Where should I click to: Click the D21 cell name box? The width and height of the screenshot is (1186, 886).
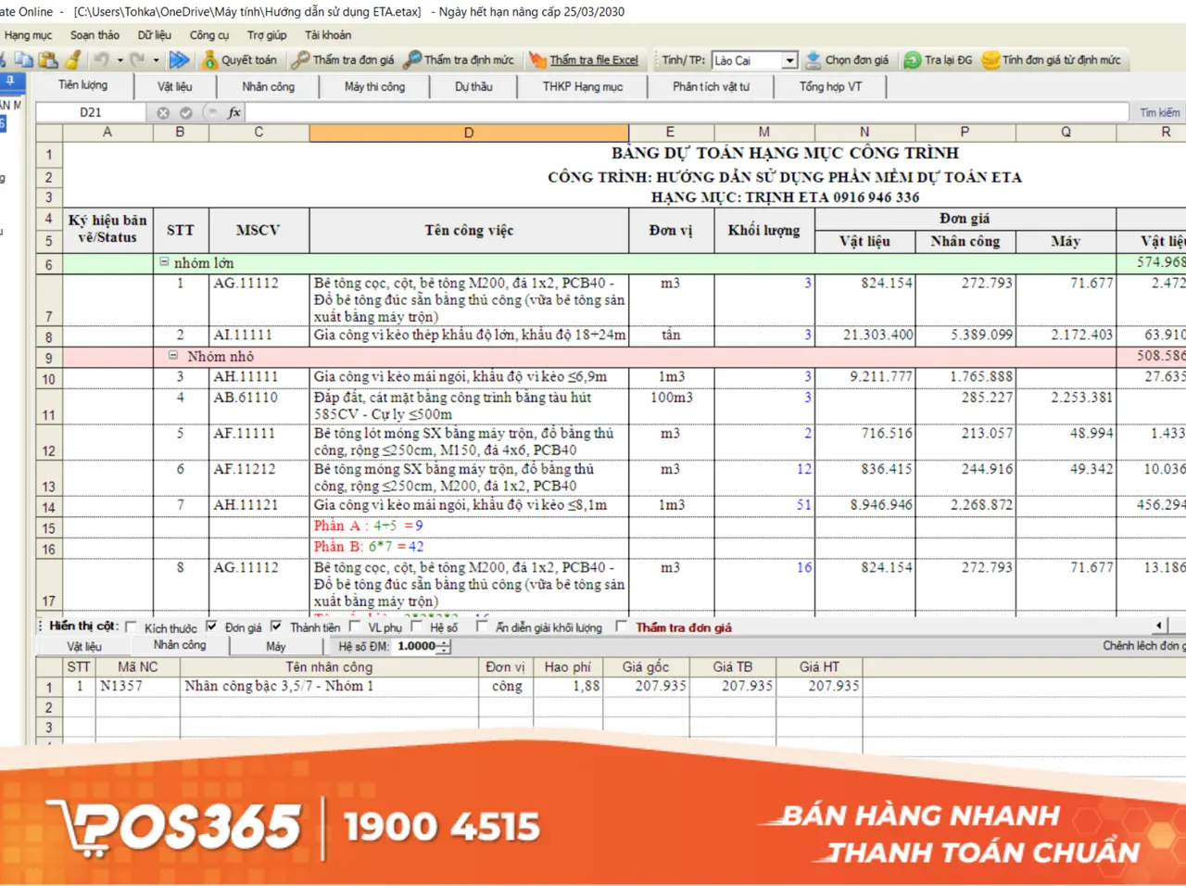(91, 112)
